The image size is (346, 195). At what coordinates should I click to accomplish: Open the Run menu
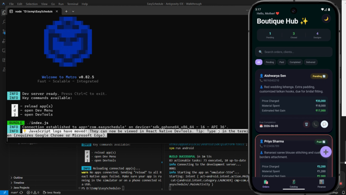(61, 4)
